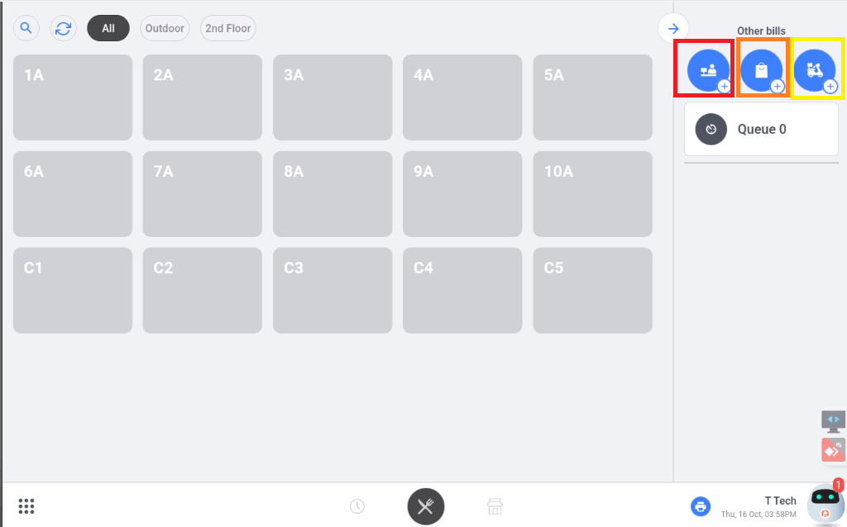Screen dimensions: 847x527
Task: Select table 3A
Action: click(333, 97)
